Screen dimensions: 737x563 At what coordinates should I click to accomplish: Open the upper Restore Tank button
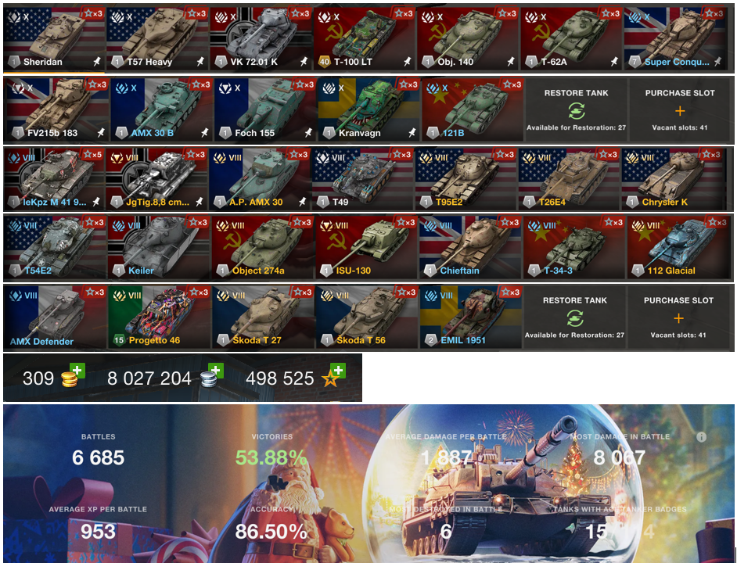point(576,109)
